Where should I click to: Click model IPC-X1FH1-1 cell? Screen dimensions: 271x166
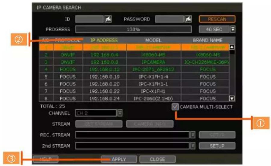pyautogui.click(x=154, y=84)
